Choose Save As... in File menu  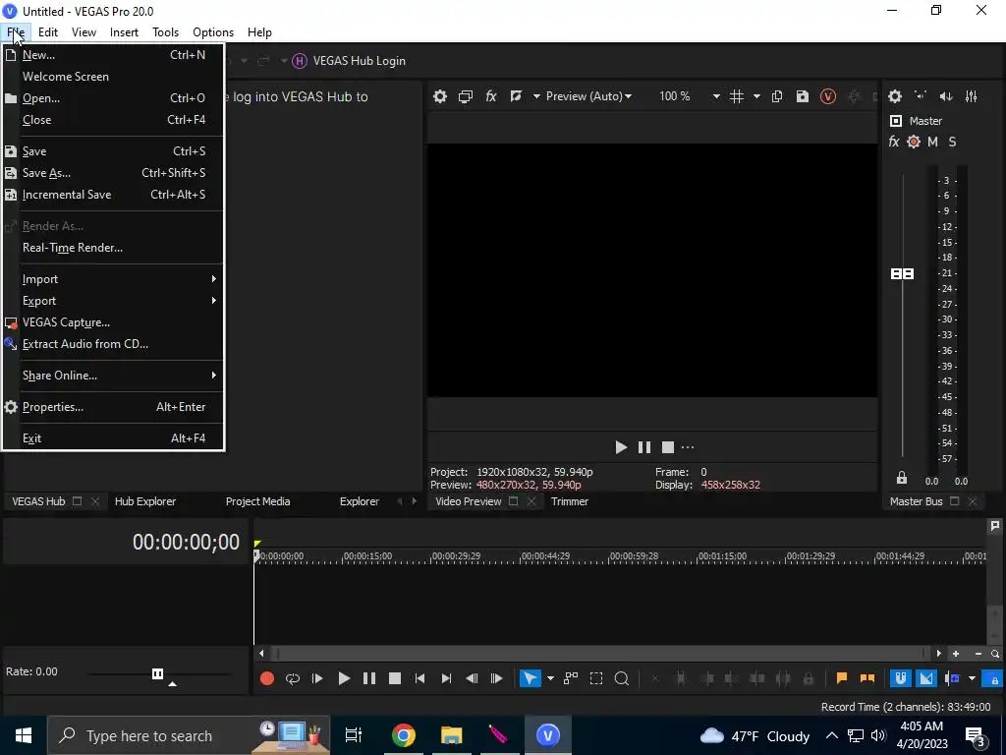coord(114,173)
